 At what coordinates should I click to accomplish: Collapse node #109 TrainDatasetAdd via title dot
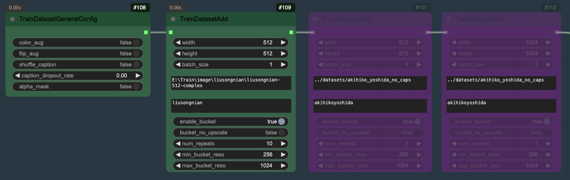173,19
